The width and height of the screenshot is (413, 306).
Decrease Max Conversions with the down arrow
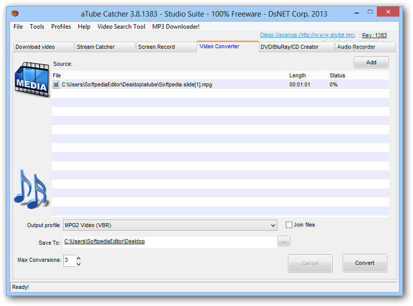click(78, 264)
